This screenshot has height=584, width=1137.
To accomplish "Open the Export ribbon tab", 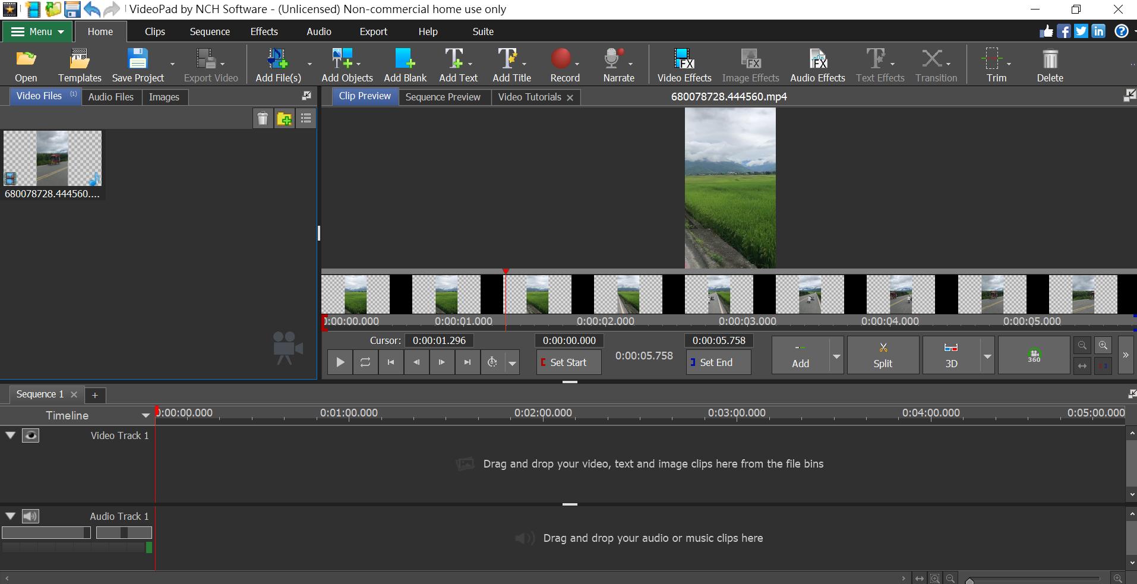I will pos(373,31).
